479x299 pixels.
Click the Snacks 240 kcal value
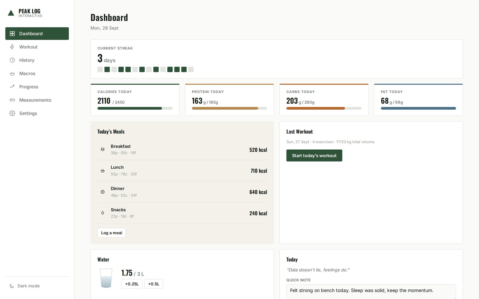(x=258, y=213)
